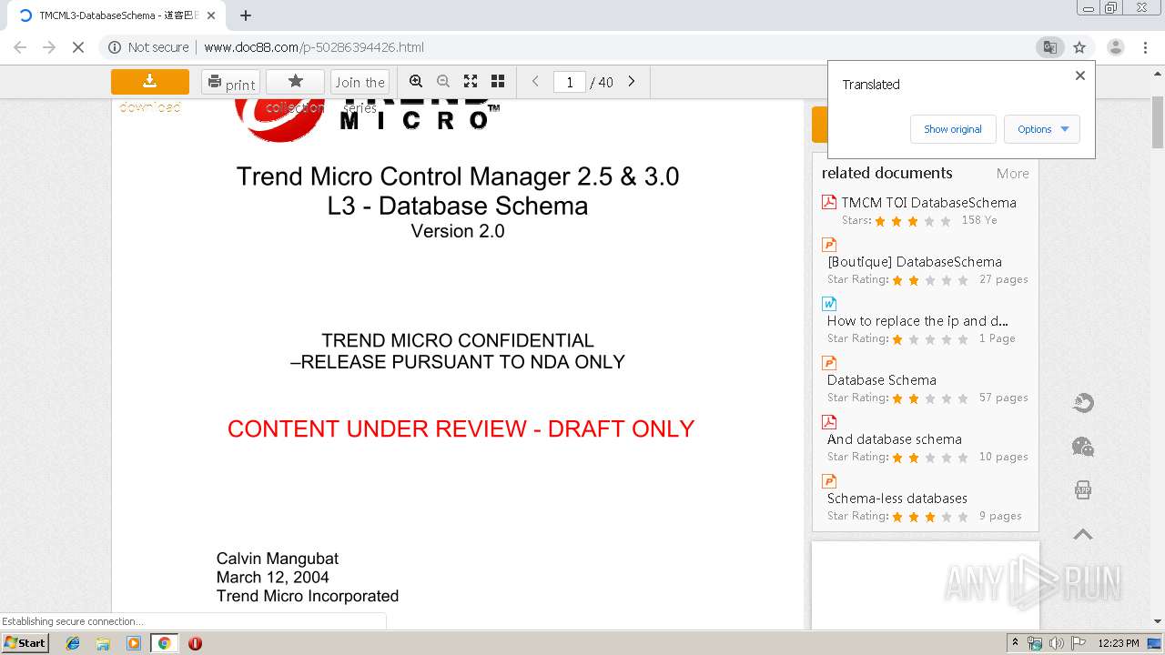
Task: Bookmark this page with star icon
Action: click(x=1079, y=47)
